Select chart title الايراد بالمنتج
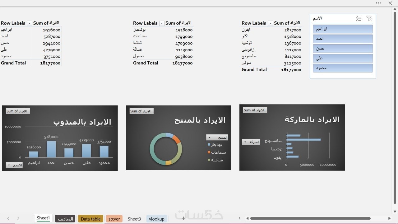 pos(200,120)
